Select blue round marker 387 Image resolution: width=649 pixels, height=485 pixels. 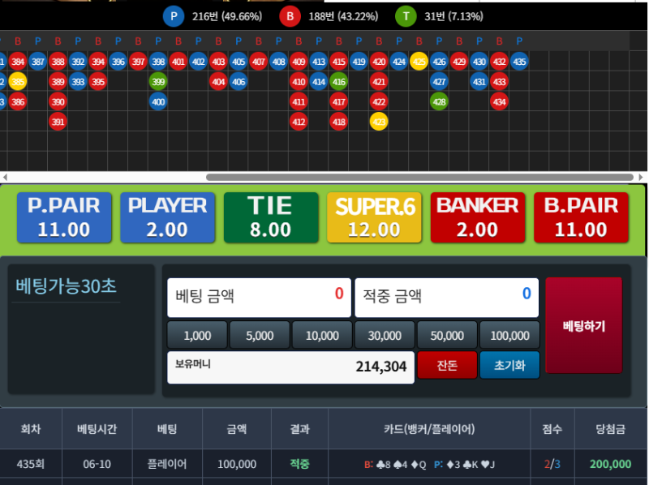(37, 62)
